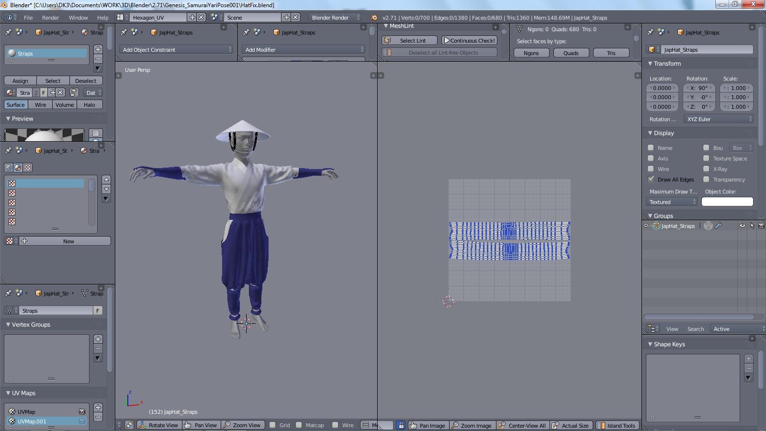Click the Select Lint button
The image size is (766, 431).
(x=409, y=41)
